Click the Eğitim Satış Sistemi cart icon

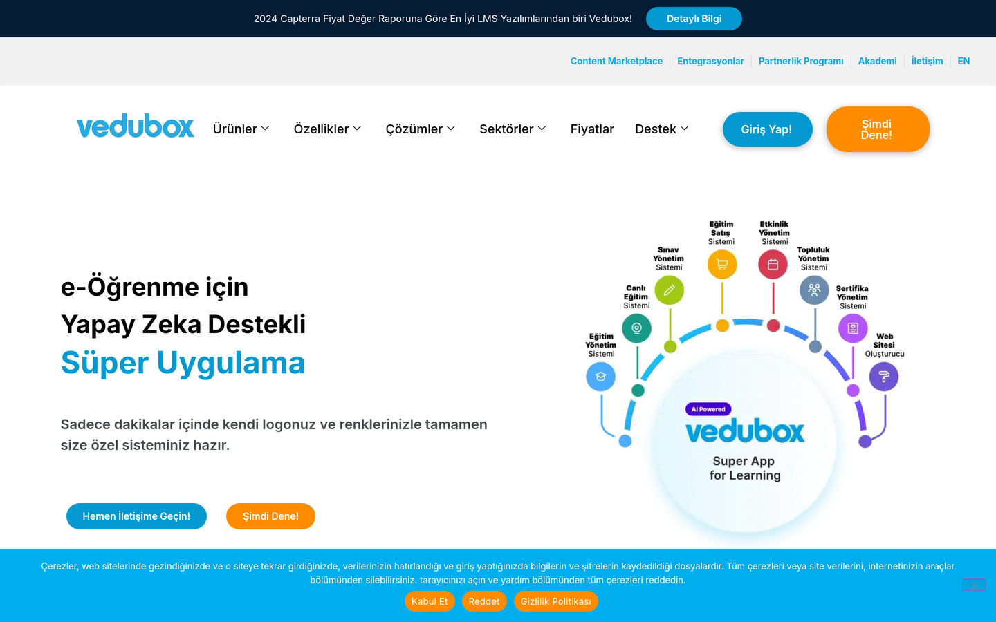(x=722, y=264)
